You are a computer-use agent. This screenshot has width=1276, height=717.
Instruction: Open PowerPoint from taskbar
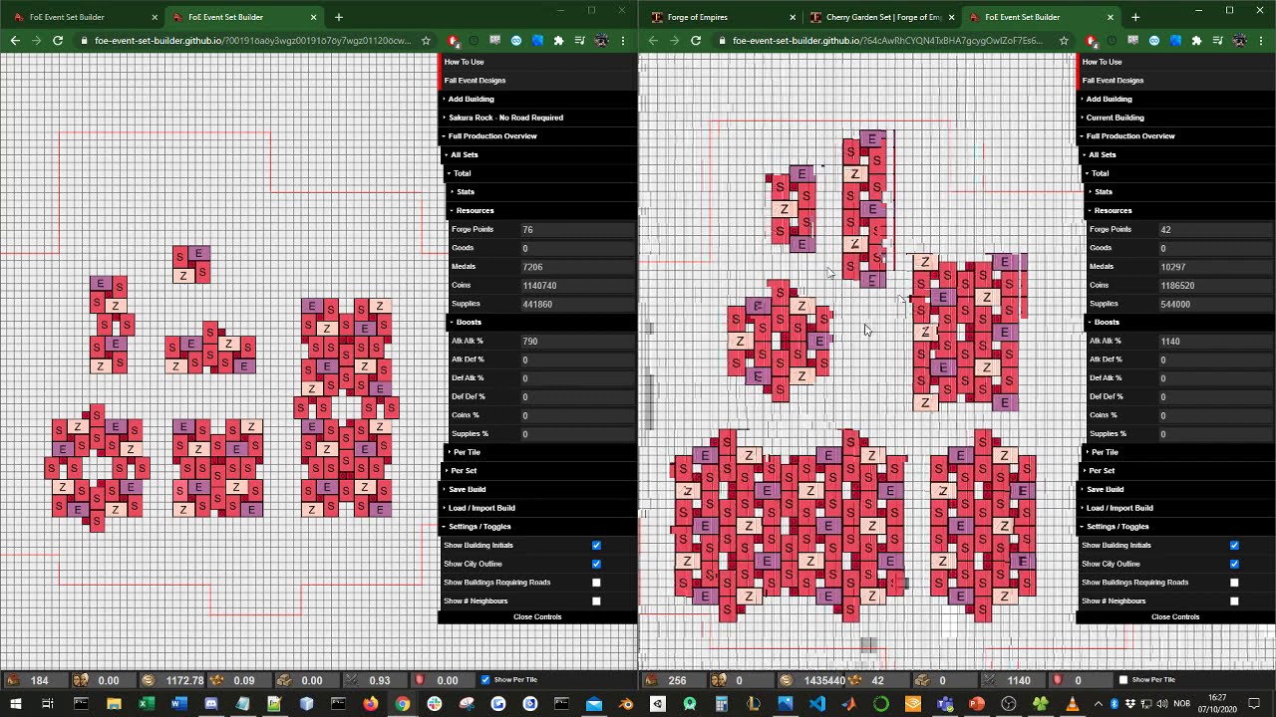click(977, 704)
